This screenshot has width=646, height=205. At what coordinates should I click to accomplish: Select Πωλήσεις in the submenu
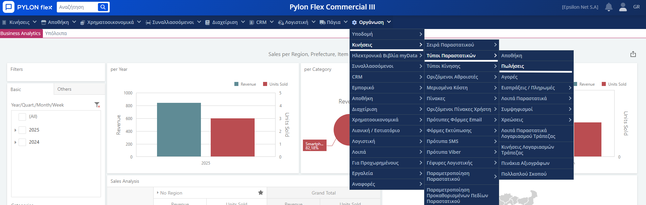[536, 66]
